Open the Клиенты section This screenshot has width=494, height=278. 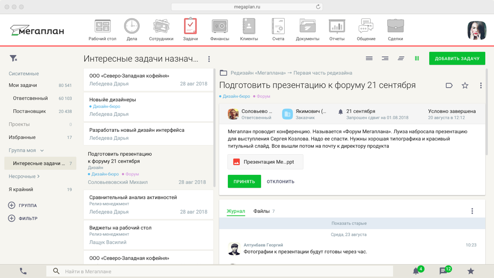pyautogui.click(x=249, y=30)
